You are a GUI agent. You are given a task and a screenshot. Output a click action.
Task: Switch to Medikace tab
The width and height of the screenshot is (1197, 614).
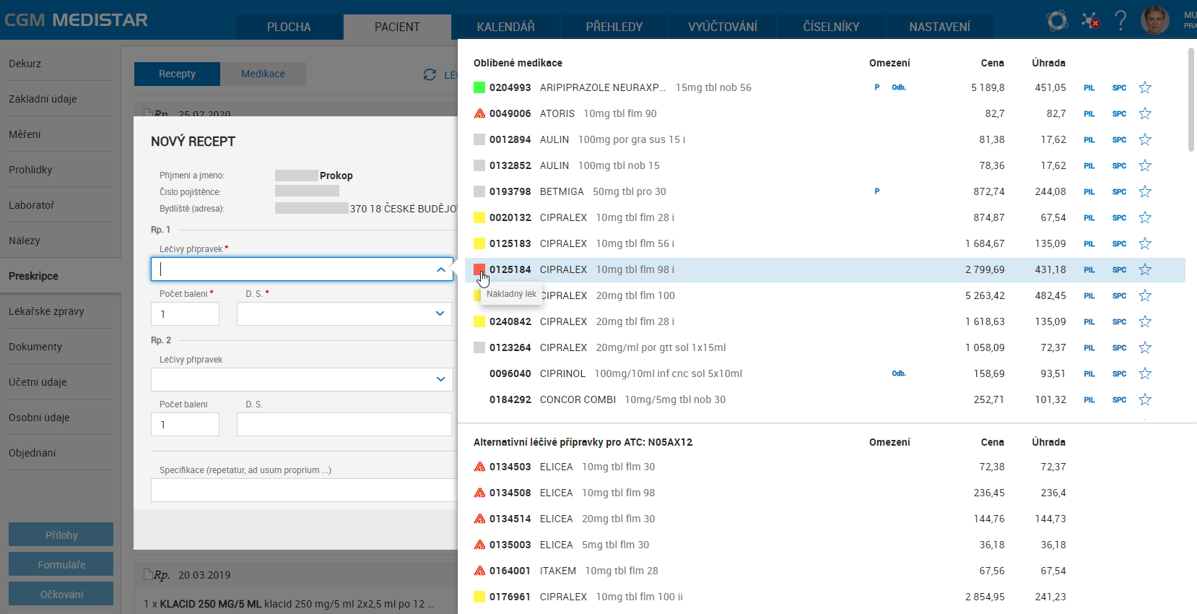pyautogui.click(x=263, y=74)
